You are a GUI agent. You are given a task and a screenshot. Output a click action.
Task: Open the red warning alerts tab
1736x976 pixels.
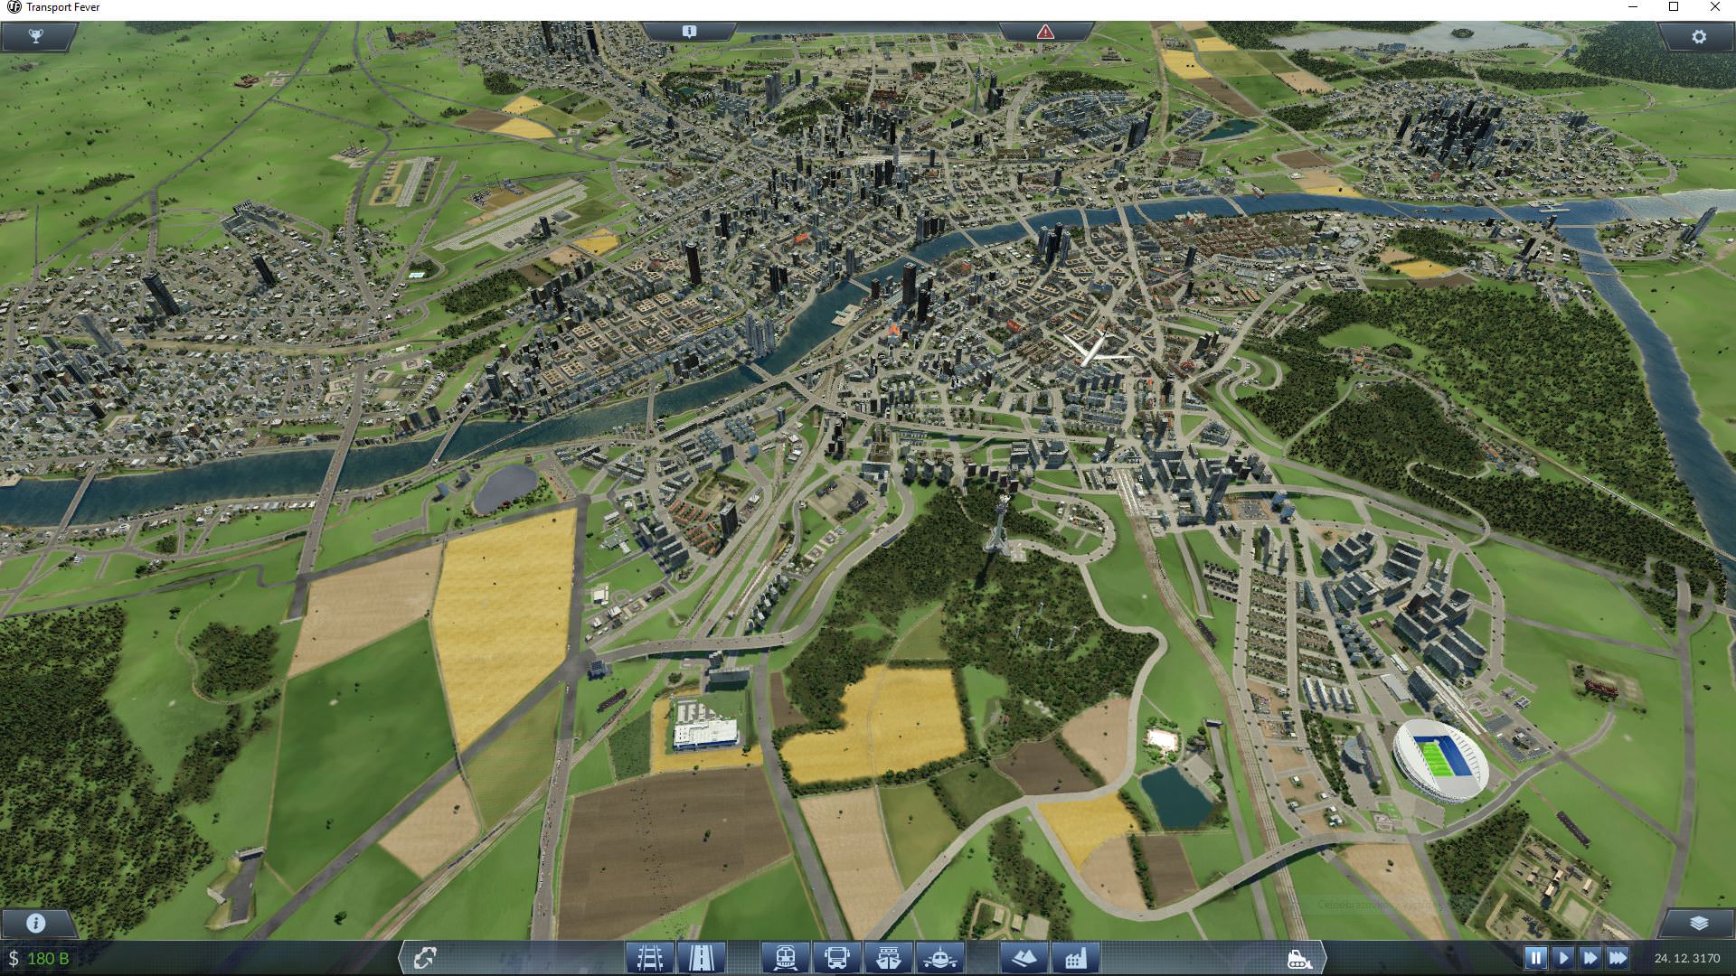(x=1045, y=31)
